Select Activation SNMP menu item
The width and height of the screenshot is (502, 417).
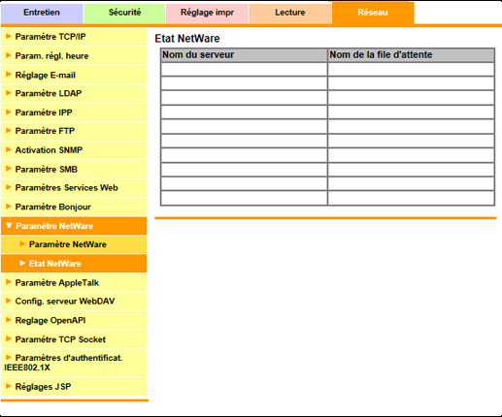point(74,150)
